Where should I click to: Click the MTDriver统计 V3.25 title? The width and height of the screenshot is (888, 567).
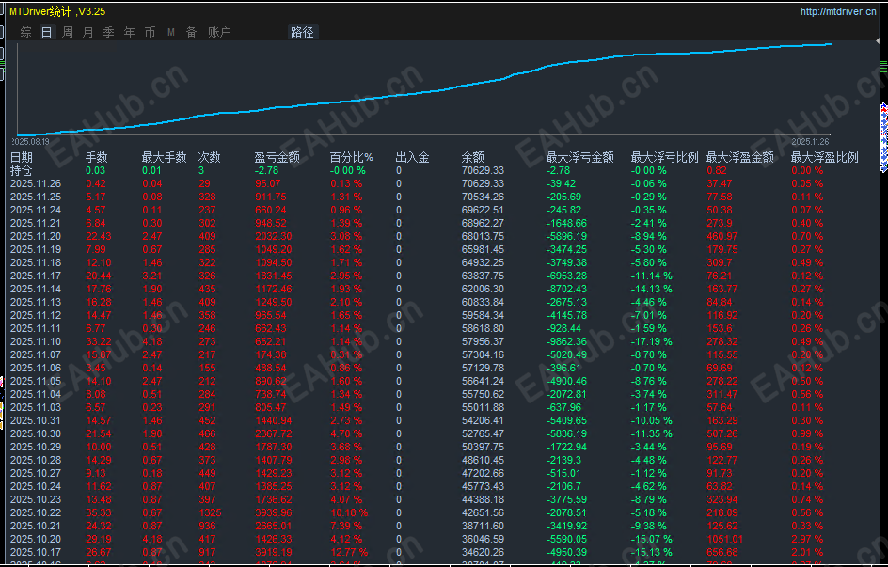pos(57,11)
